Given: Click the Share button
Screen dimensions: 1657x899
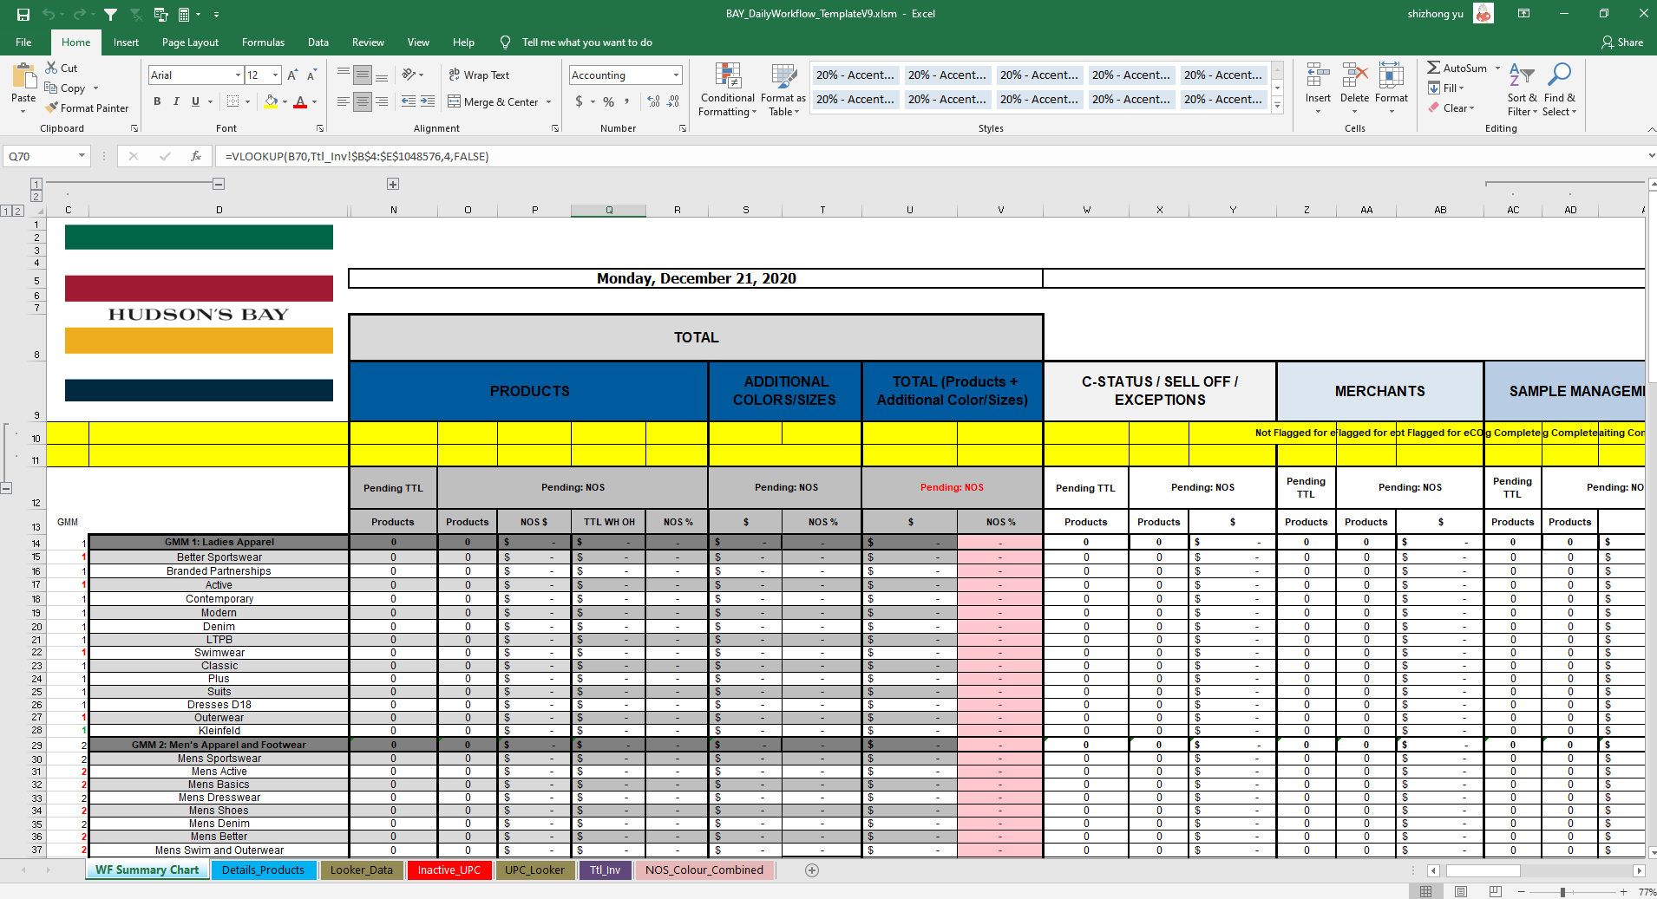Looking at the screenshot, I should [1622, 42].
